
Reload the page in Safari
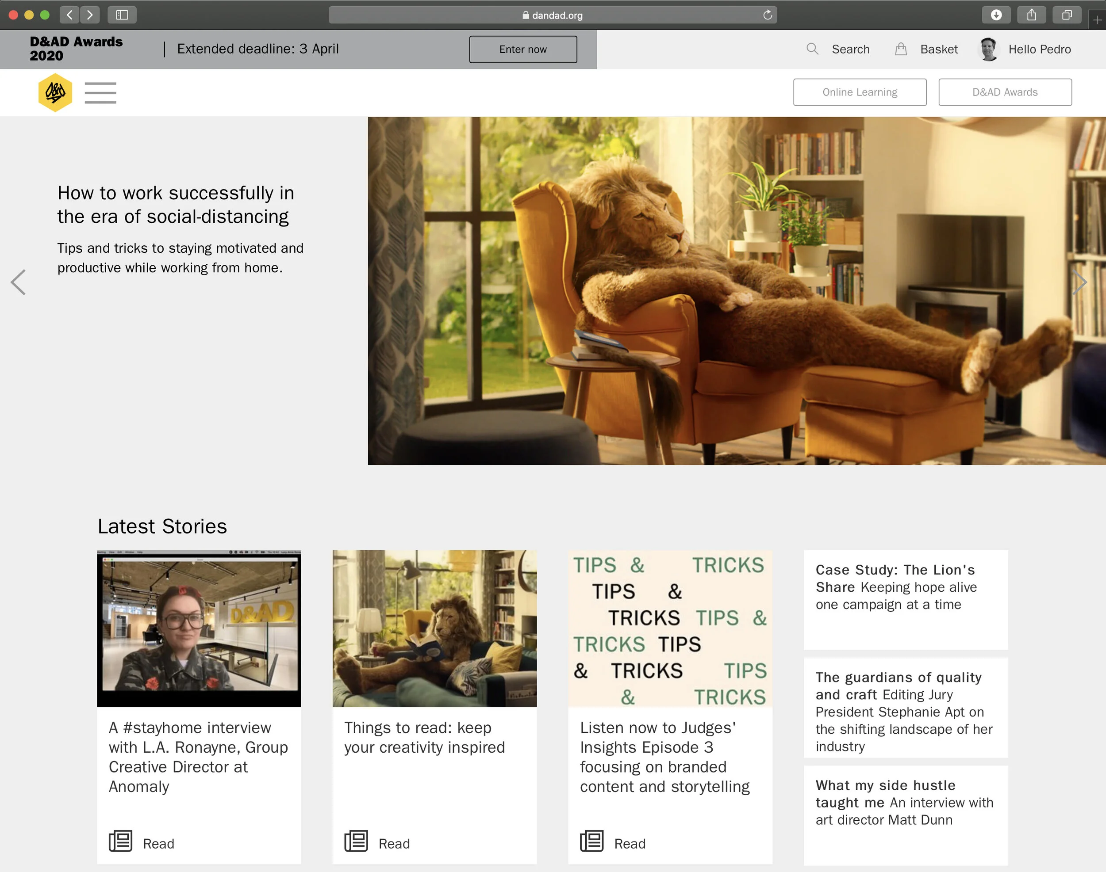click(x=767, y=15)
